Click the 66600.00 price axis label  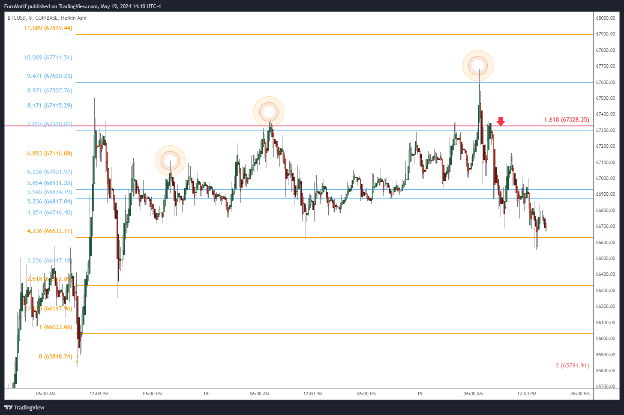pos(606,242)
